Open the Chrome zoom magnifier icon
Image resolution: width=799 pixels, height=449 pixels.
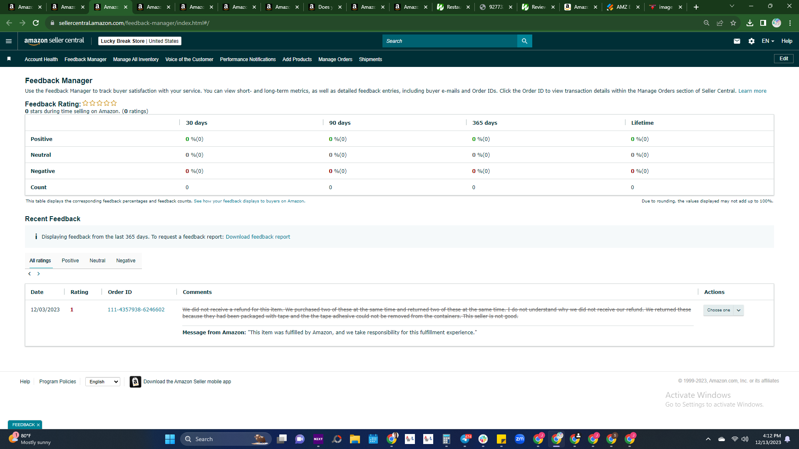(707, 23)
